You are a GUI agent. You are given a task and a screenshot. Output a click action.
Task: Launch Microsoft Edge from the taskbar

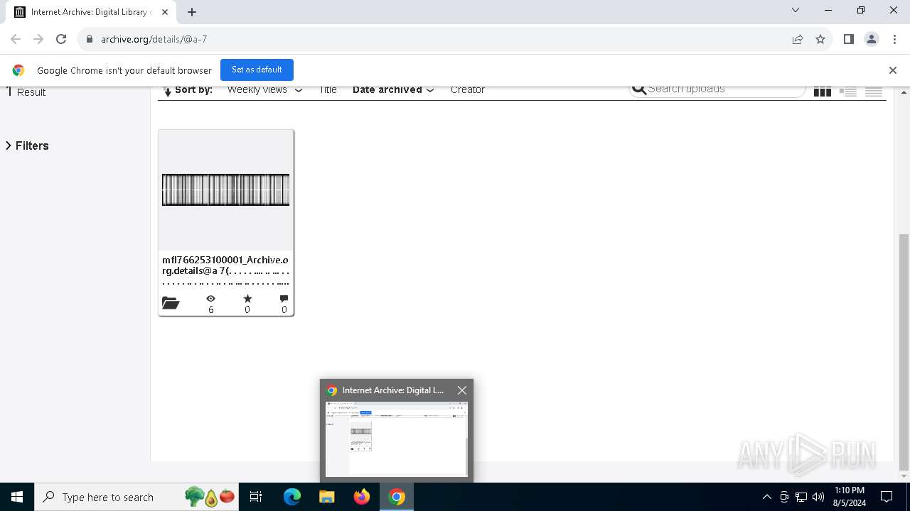coord(292,497)
